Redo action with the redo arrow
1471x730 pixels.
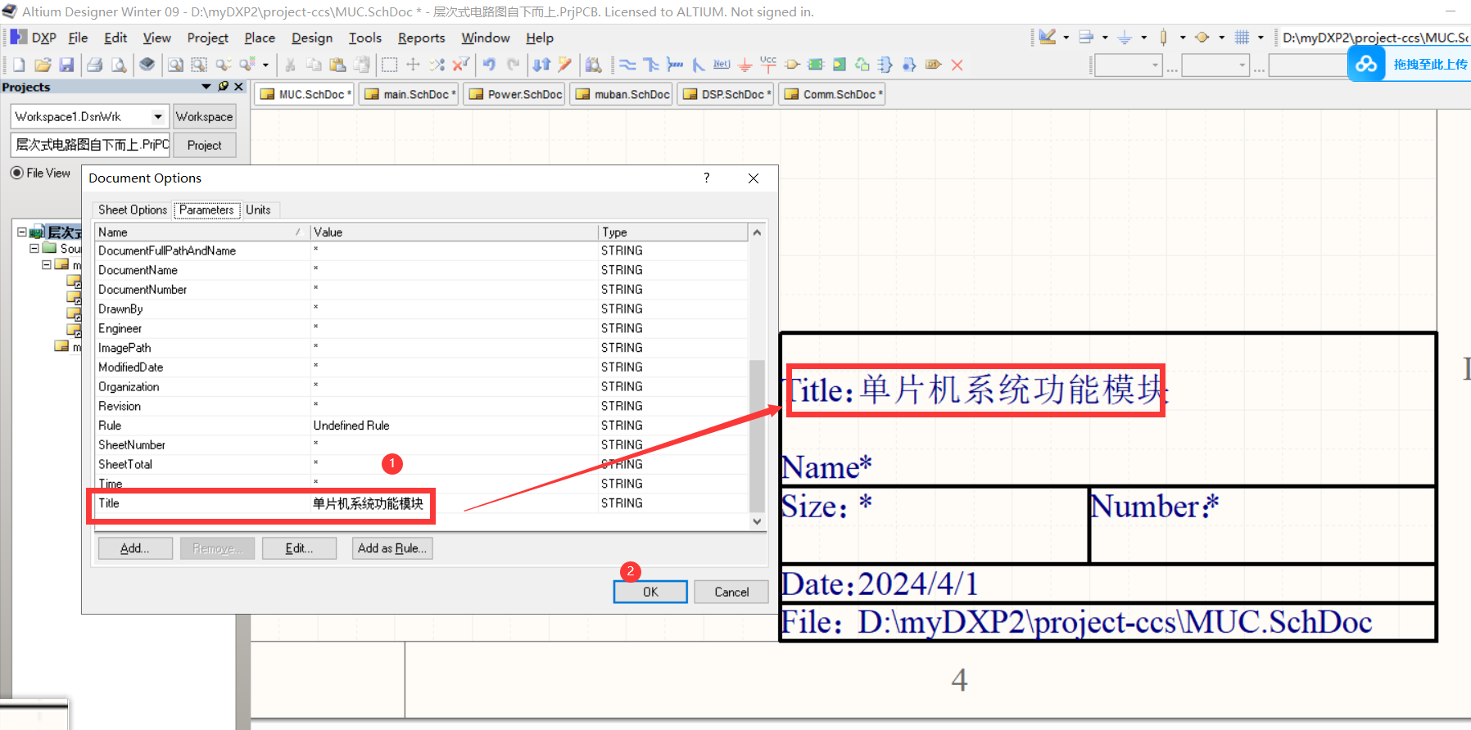(513, 65)
